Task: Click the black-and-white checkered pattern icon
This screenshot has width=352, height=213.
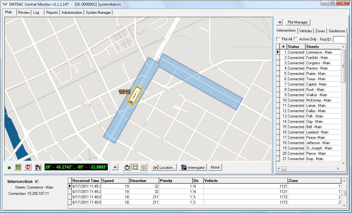Action: click(x=38, y=167)
